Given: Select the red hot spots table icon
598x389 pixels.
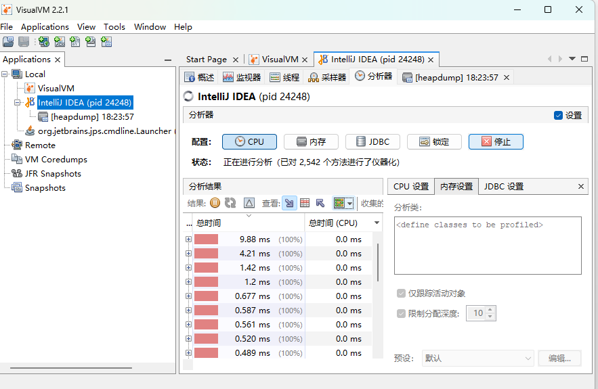Looking at the screenshot, I should [x=305, y=203].
